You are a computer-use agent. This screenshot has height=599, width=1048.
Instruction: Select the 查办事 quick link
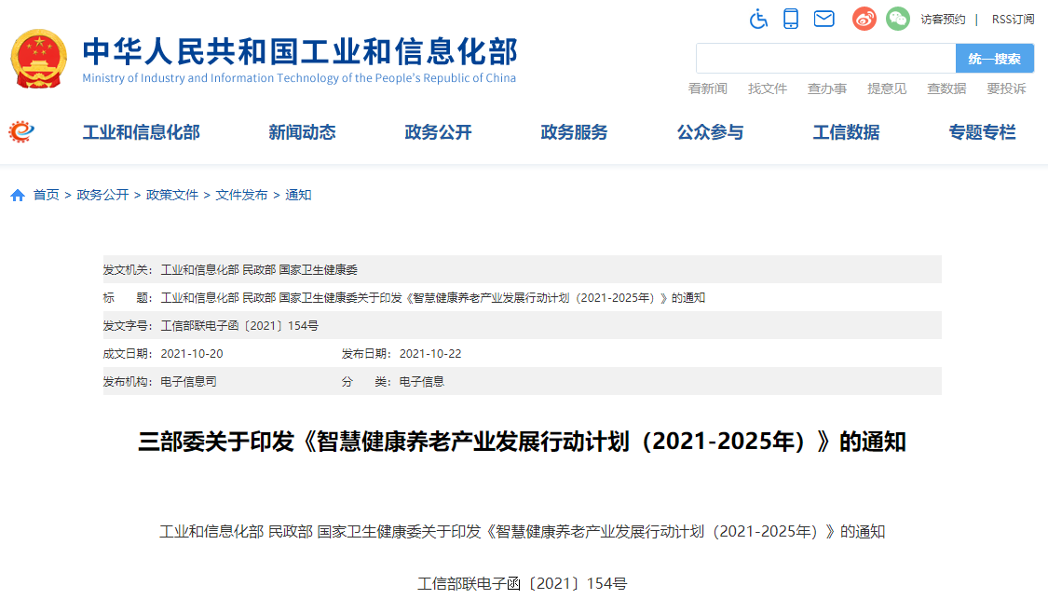tap(827, 88)
